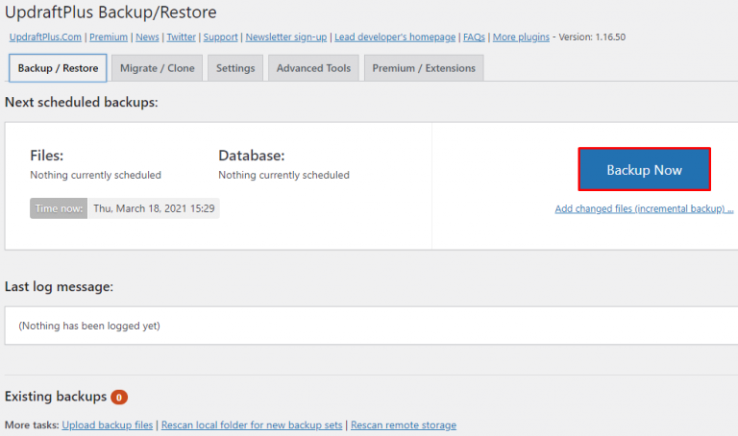Click the 'Database:' heading
This screenshot has height=436, width=738.
coord(252,156)
